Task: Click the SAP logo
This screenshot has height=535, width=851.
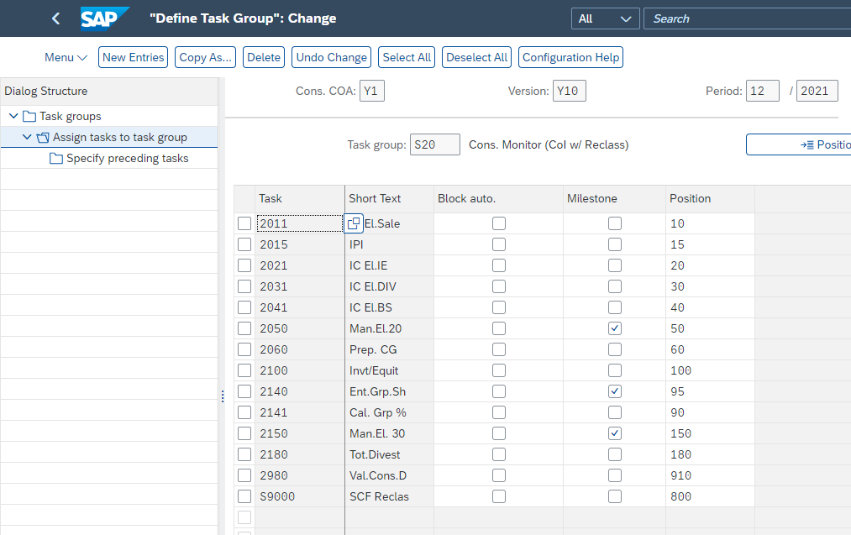Action: tap(105, 18)
